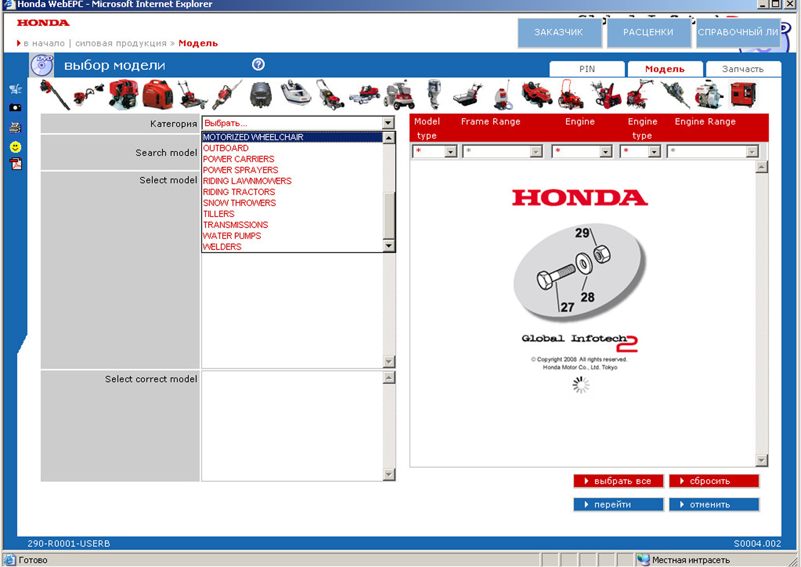Open the Model type filter dropdown
This screenshot has width=801, height=567.
(x=451, y=152)
